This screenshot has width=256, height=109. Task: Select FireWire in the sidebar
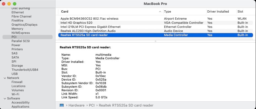(x=17, y=20)
